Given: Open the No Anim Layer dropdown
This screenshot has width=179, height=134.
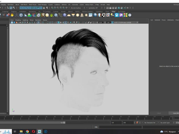Looking at the screenshot, I should coord(165,123).
